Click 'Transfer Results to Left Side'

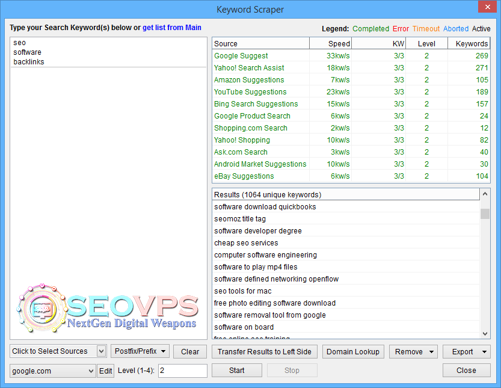click(265, 351)
